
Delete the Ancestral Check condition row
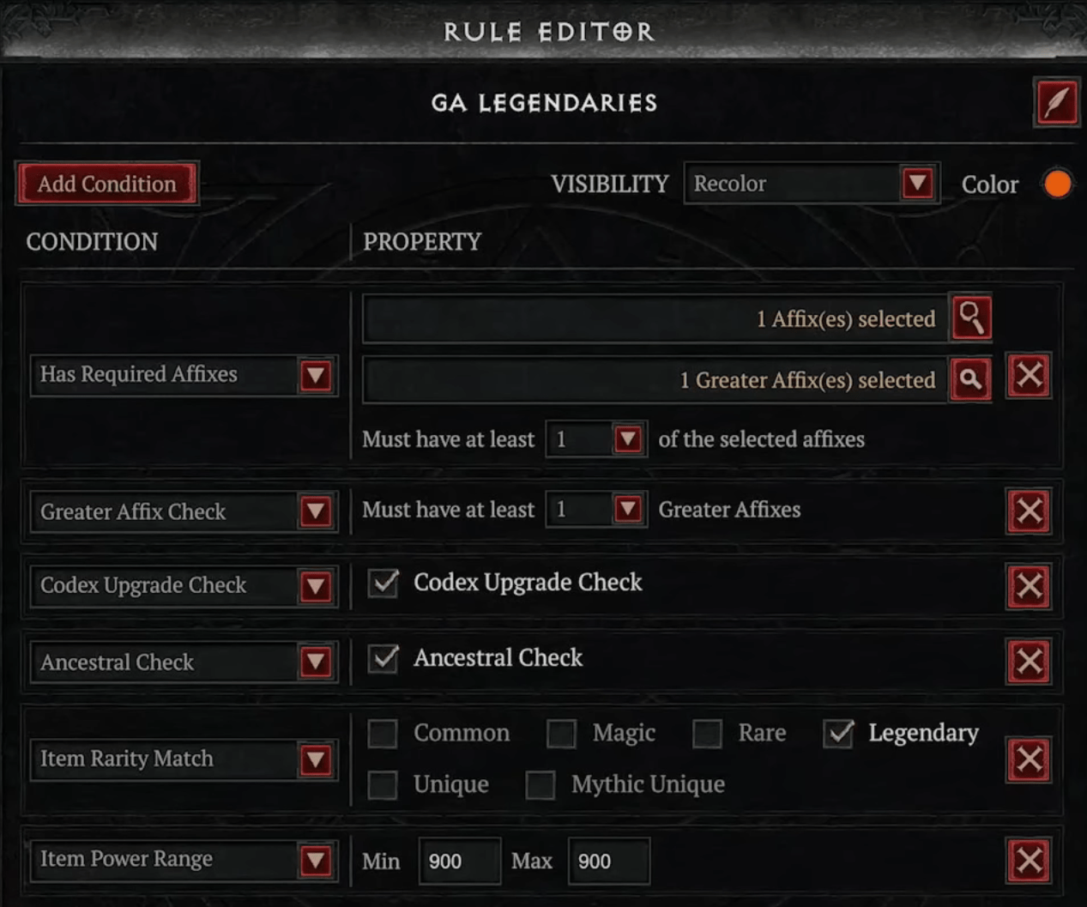1029,662
